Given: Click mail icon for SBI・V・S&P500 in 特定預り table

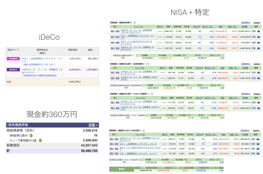Looking at the screenshot, I should tap(258, 42).
